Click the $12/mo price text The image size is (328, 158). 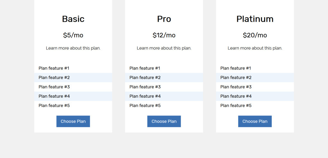click(x=164, y=35)
